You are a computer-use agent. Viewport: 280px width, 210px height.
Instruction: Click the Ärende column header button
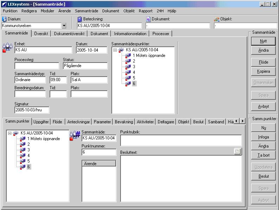99,163
